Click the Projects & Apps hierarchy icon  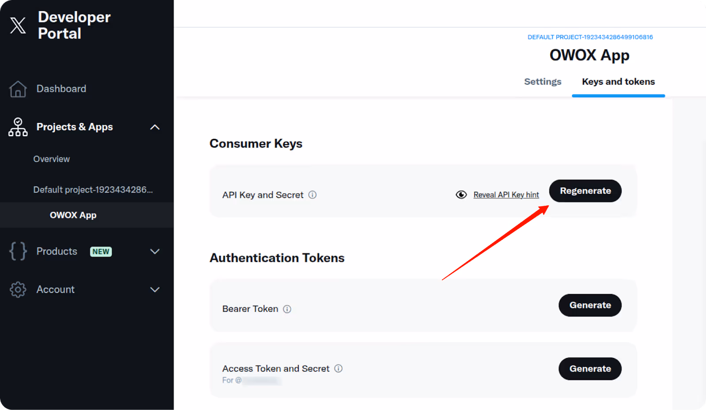click(x=18, y=127)
